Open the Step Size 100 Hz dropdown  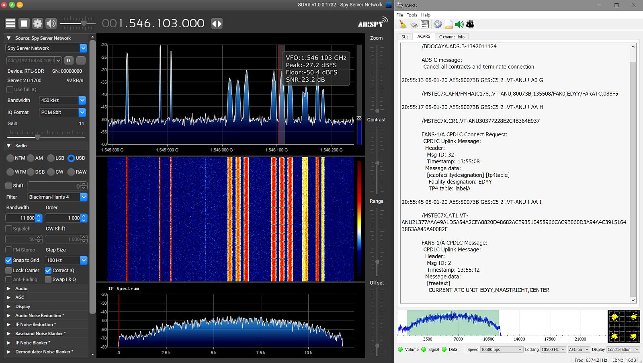84,260
